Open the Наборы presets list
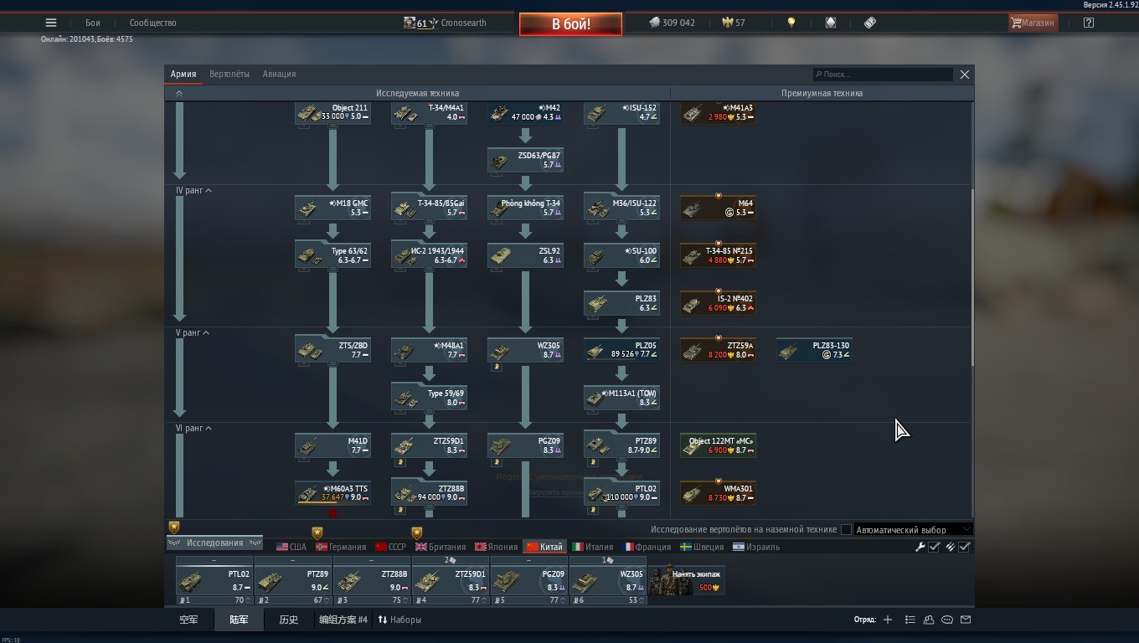The height and width of the screenshot is (643, 1139). tap(399, 620)
